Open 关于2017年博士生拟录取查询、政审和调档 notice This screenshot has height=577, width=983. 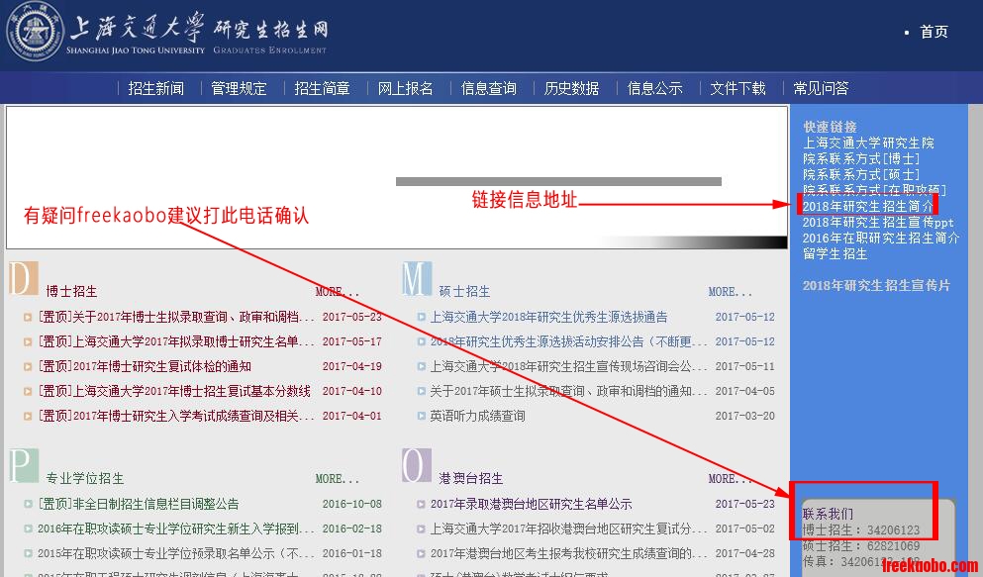pos(176,317)
